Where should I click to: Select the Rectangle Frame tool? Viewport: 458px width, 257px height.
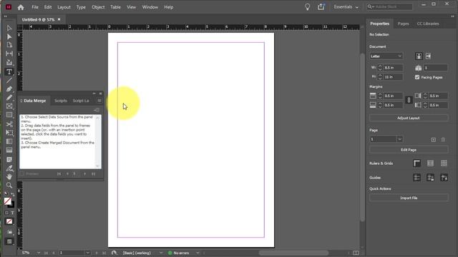(x=9, y=106)
